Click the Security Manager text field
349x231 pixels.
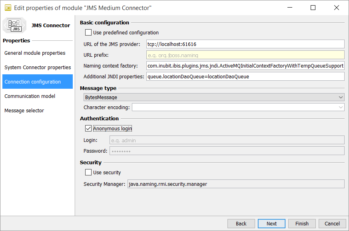click(236, 184)
